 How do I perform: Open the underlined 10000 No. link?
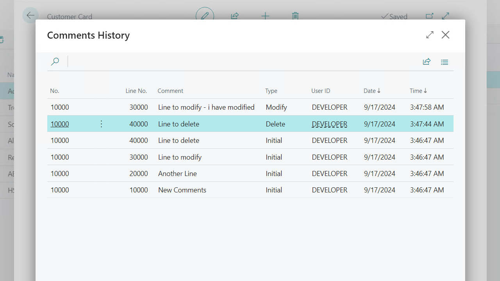60,124
